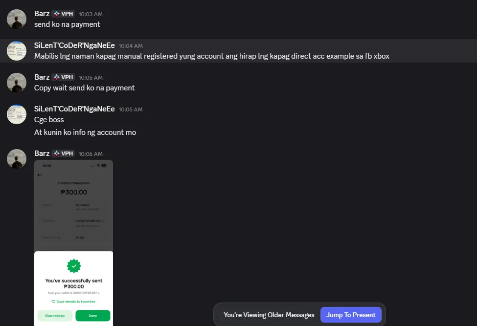
Task: Open SiLenT'CoDeR'NgaNeEe's avatar at 10:04 AM
Action: (x=17, y=51)
